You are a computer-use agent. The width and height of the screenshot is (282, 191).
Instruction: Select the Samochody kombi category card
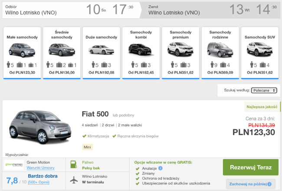[141, 53]
